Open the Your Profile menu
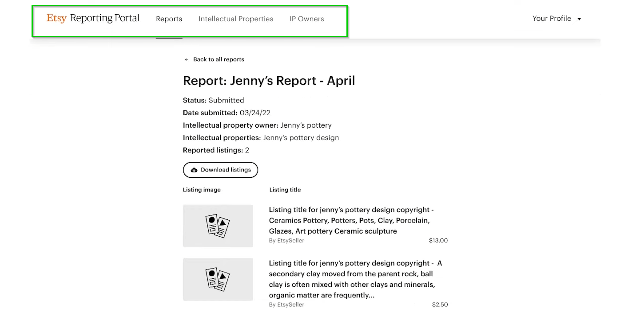Viewport: 628px width, 324px height. click(552, 19)
